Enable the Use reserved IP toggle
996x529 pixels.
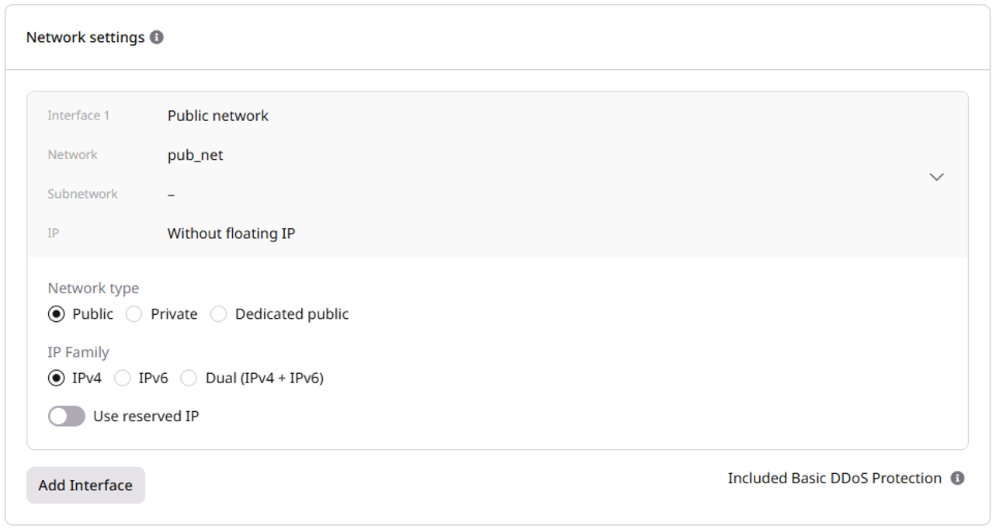[66, 416]
